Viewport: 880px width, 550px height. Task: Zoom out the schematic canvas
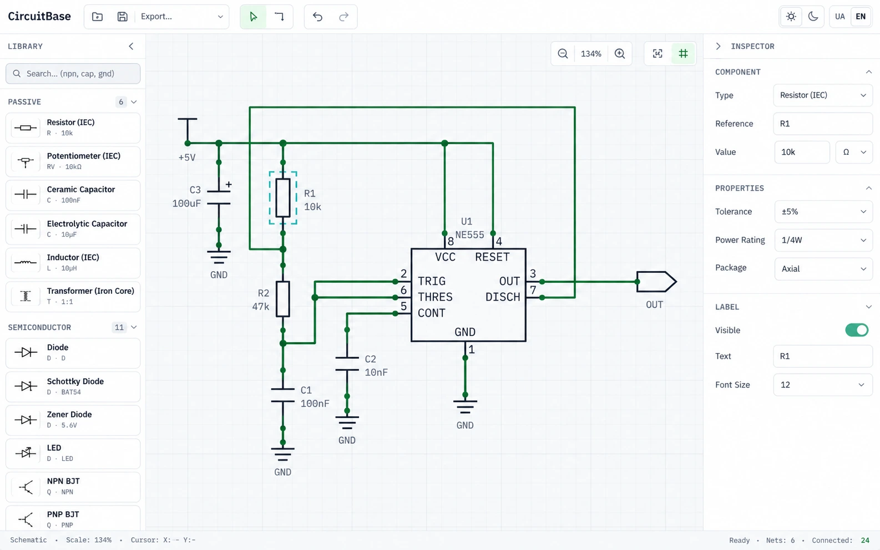[x=563, y=54]
